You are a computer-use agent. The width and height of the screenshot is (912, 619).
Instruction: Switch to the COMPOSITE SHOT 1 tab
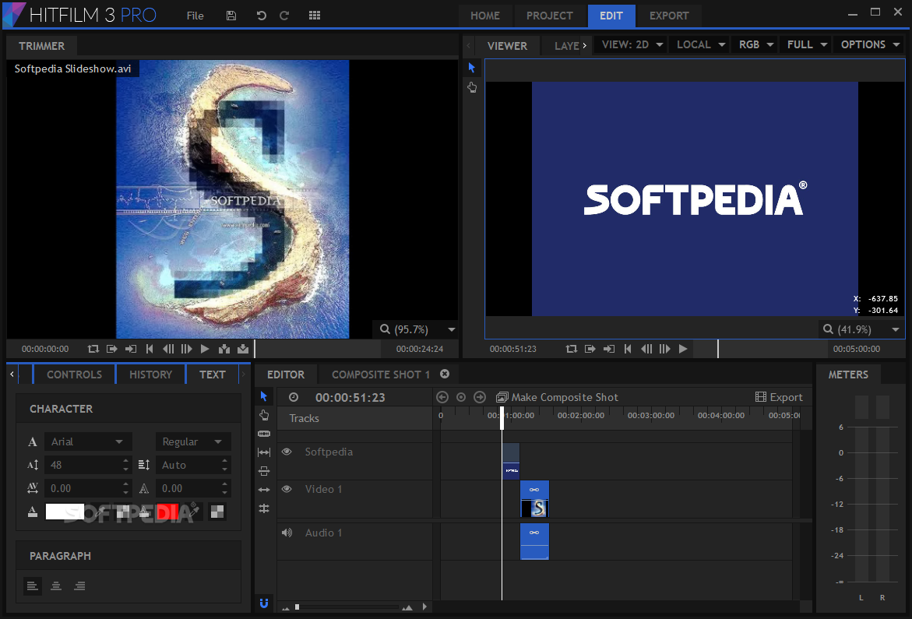click(380, 375)
